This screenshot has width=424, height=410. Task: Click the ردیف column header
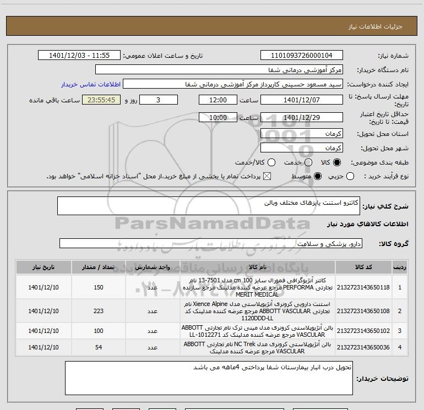pos(400,267)
